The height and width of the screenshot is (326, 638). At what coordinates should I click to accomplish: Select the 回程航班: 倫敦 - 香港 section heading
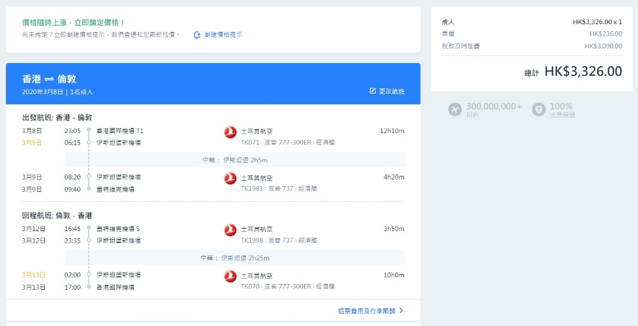click(57, 216)
